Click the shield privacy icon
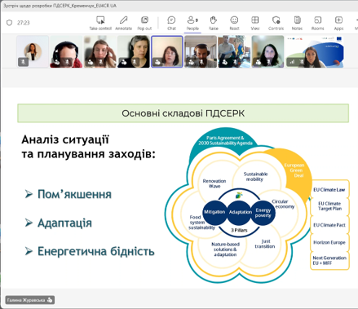The height and width of the screenshot is (309, 358). 9,23
